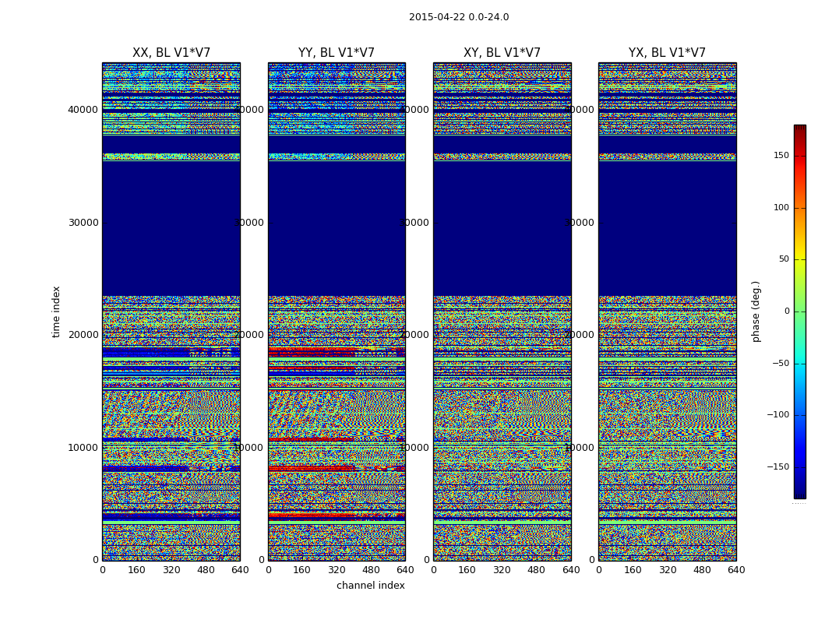This screenshot has height=623, width=818.
Task: Click the YY polarization phase heatmap
Action: coord(337,311)
